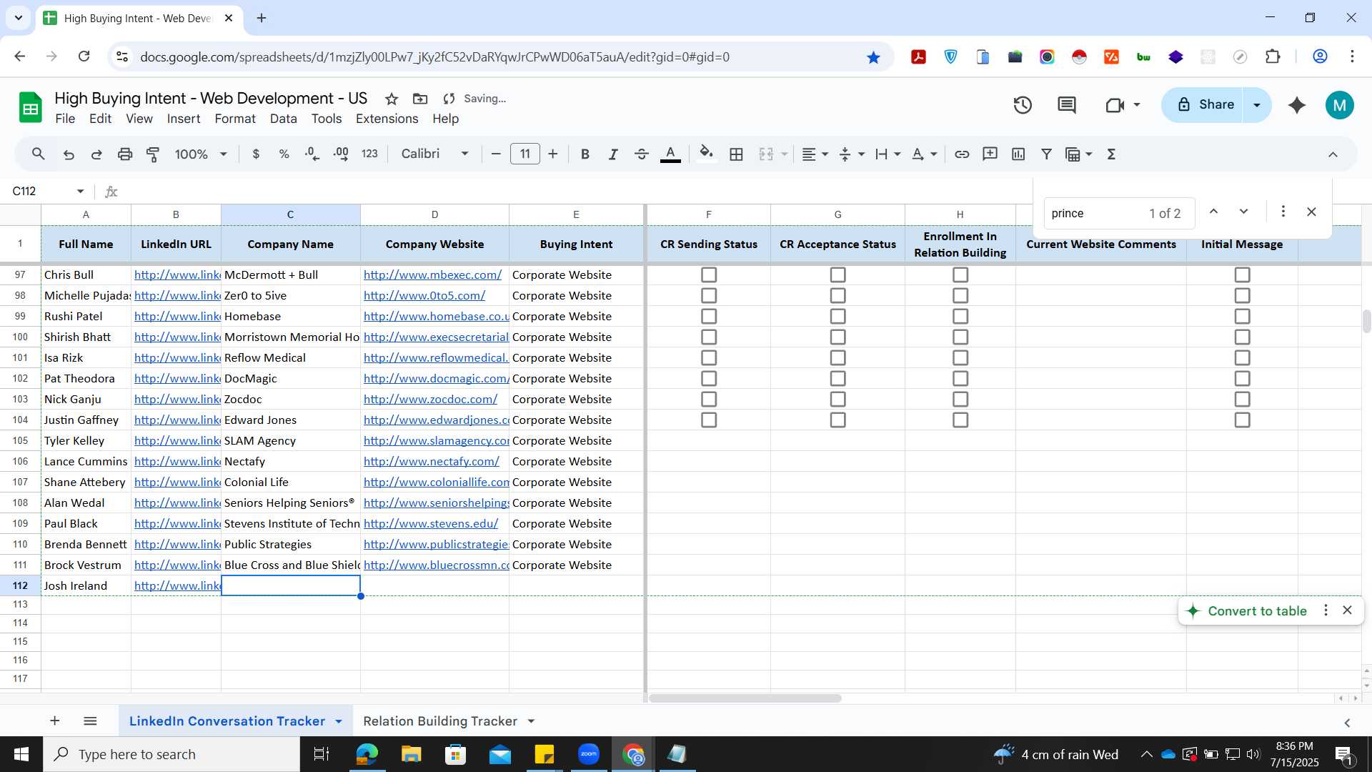Screen dimensions: 1372x772
Task: Format selection as percent
Action: (x=284, y=154)
